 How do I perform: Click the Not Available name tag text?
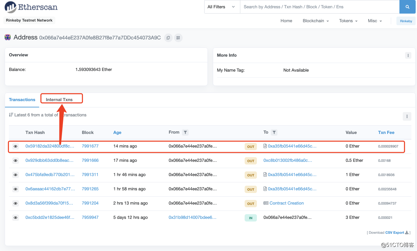pos(296,70)
